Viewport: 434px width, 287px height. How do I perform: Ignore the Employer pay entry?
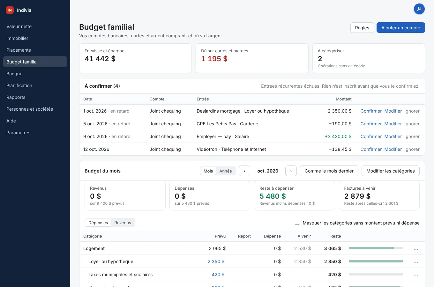[412, 136]
